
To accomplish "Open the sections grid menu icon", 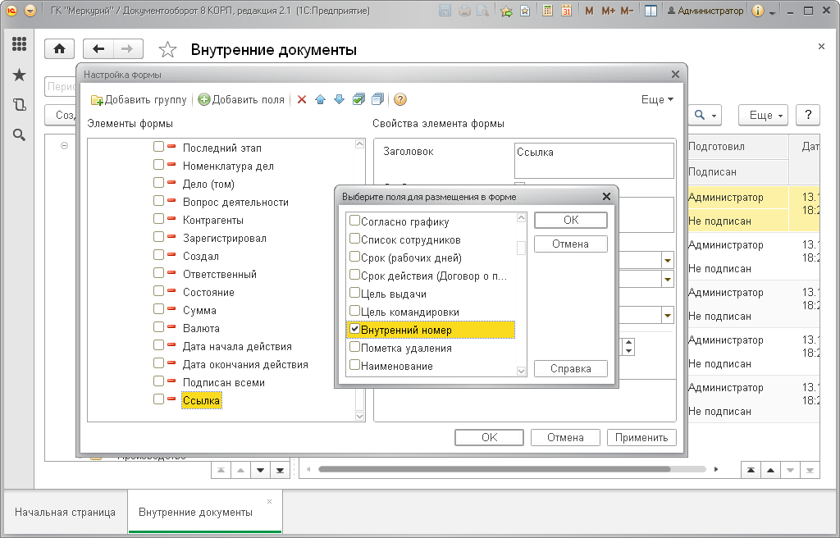I will pos(20,44).
